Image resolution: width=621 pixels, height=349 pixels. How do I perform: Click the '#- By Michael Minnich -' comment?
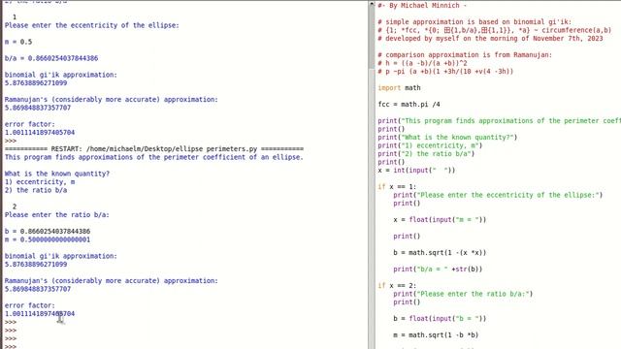click(422, 6)
